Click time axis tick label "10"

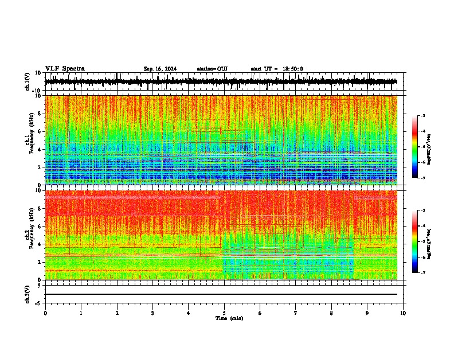pyautogui.click(x=403, y=313)
